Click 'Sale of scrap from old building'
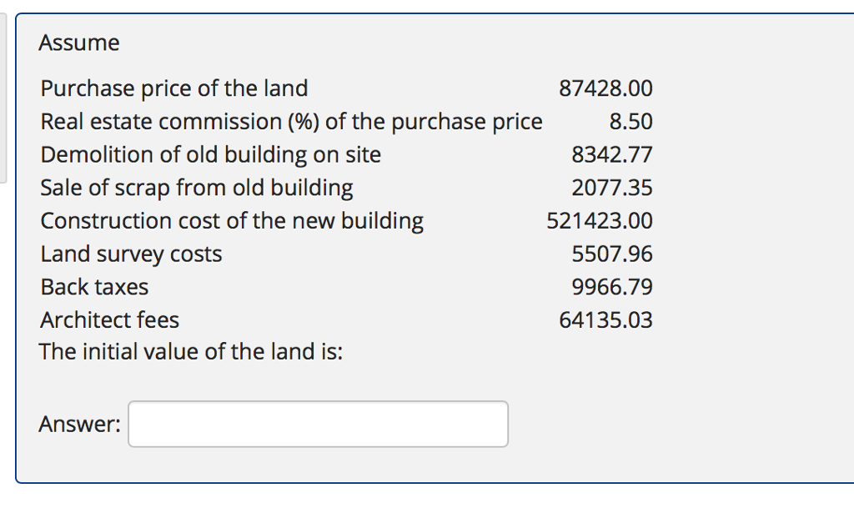The height and width of the screenshot is (528, 854). [197, 188]
